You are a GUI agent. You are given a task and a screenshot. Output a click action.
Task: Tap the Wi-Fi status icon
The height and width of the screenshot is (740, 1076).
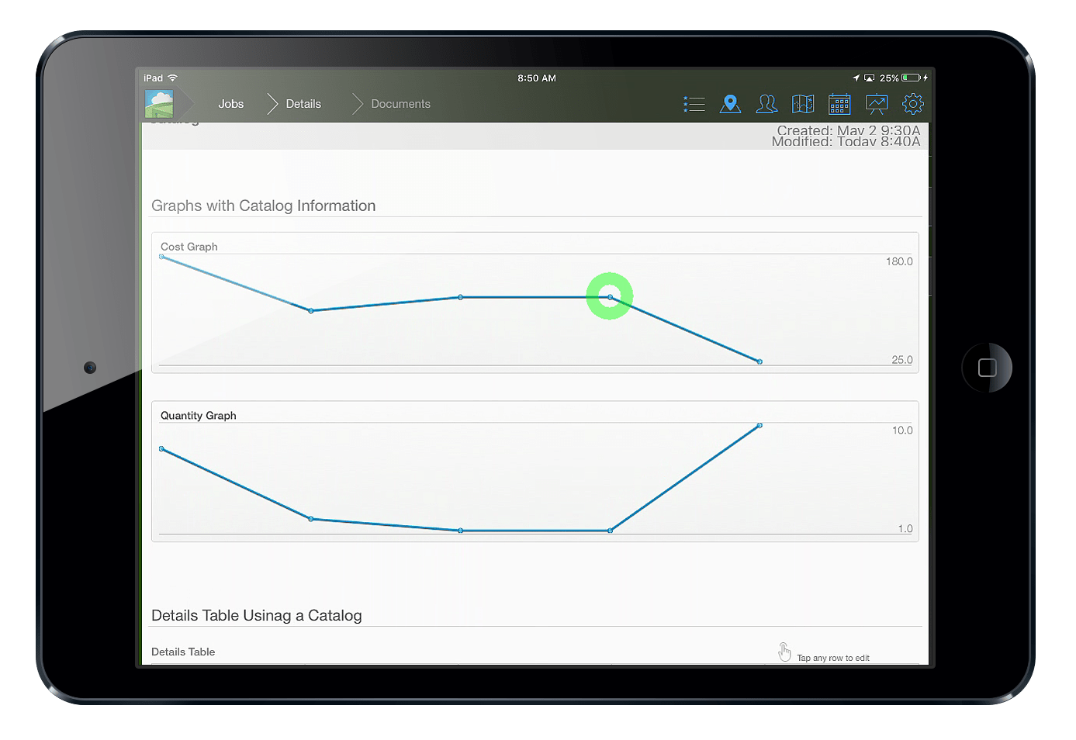tap(173, 78)
